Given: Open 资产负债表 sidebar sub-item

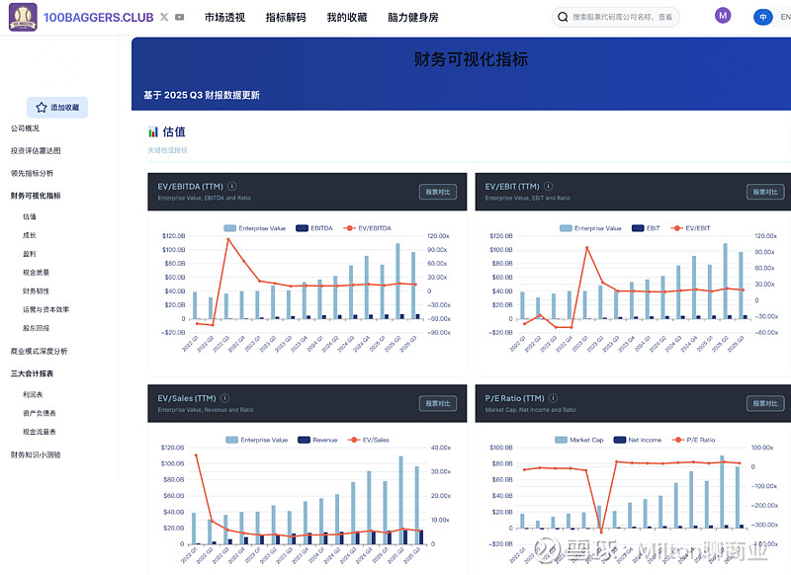Looking at the screenshot, I should 40,413.
